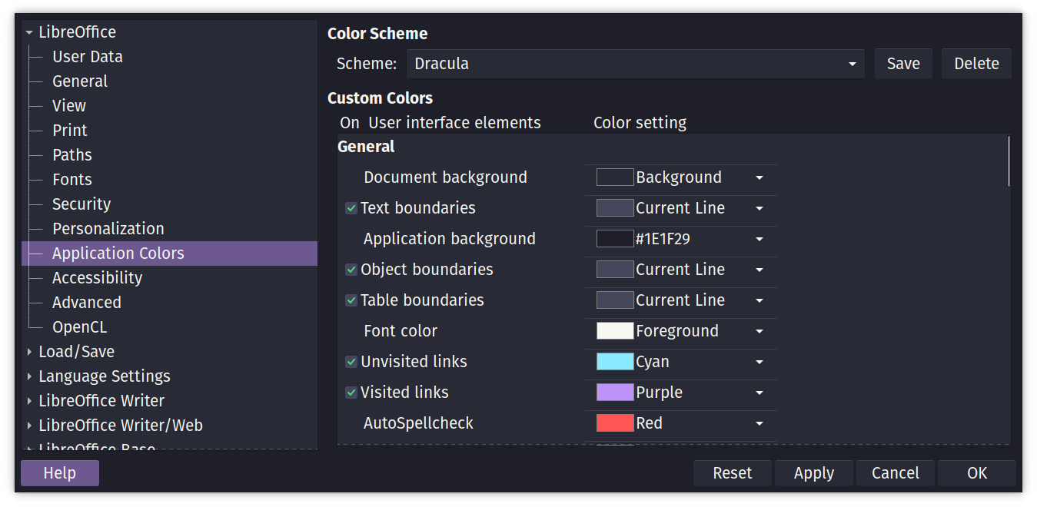Uncheck the Text boundaries checkbox
Image resolution: width=1037 pixels, height=507 pixels.
(351, 208)
